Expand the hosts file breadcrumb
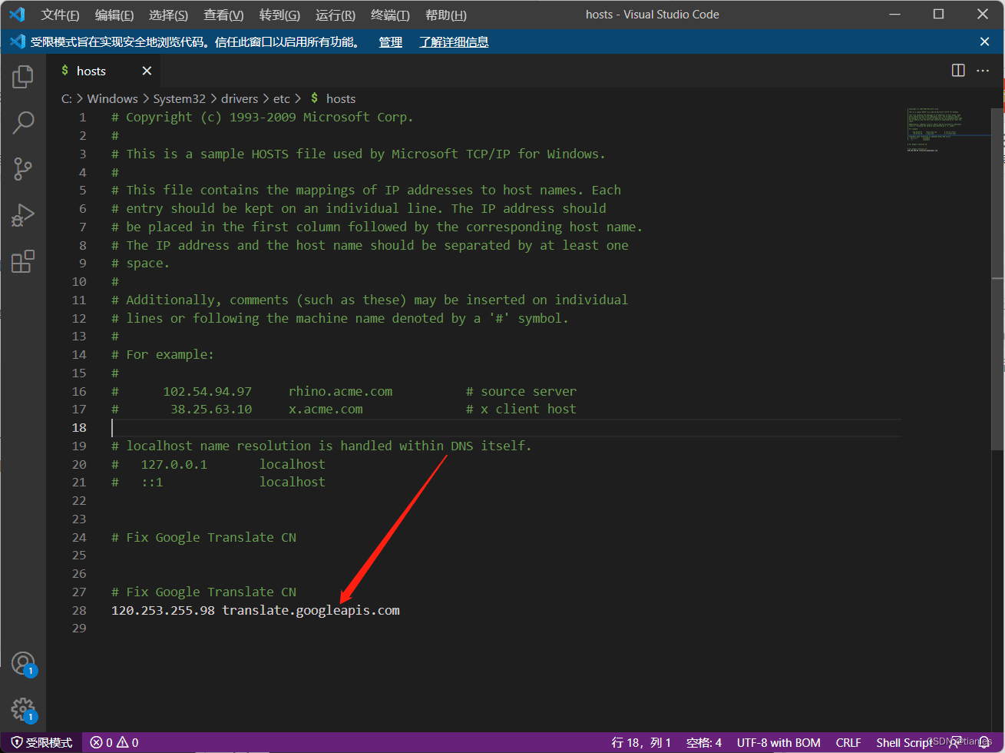This screenshot has width=1005, height=753. pos(334,98)
